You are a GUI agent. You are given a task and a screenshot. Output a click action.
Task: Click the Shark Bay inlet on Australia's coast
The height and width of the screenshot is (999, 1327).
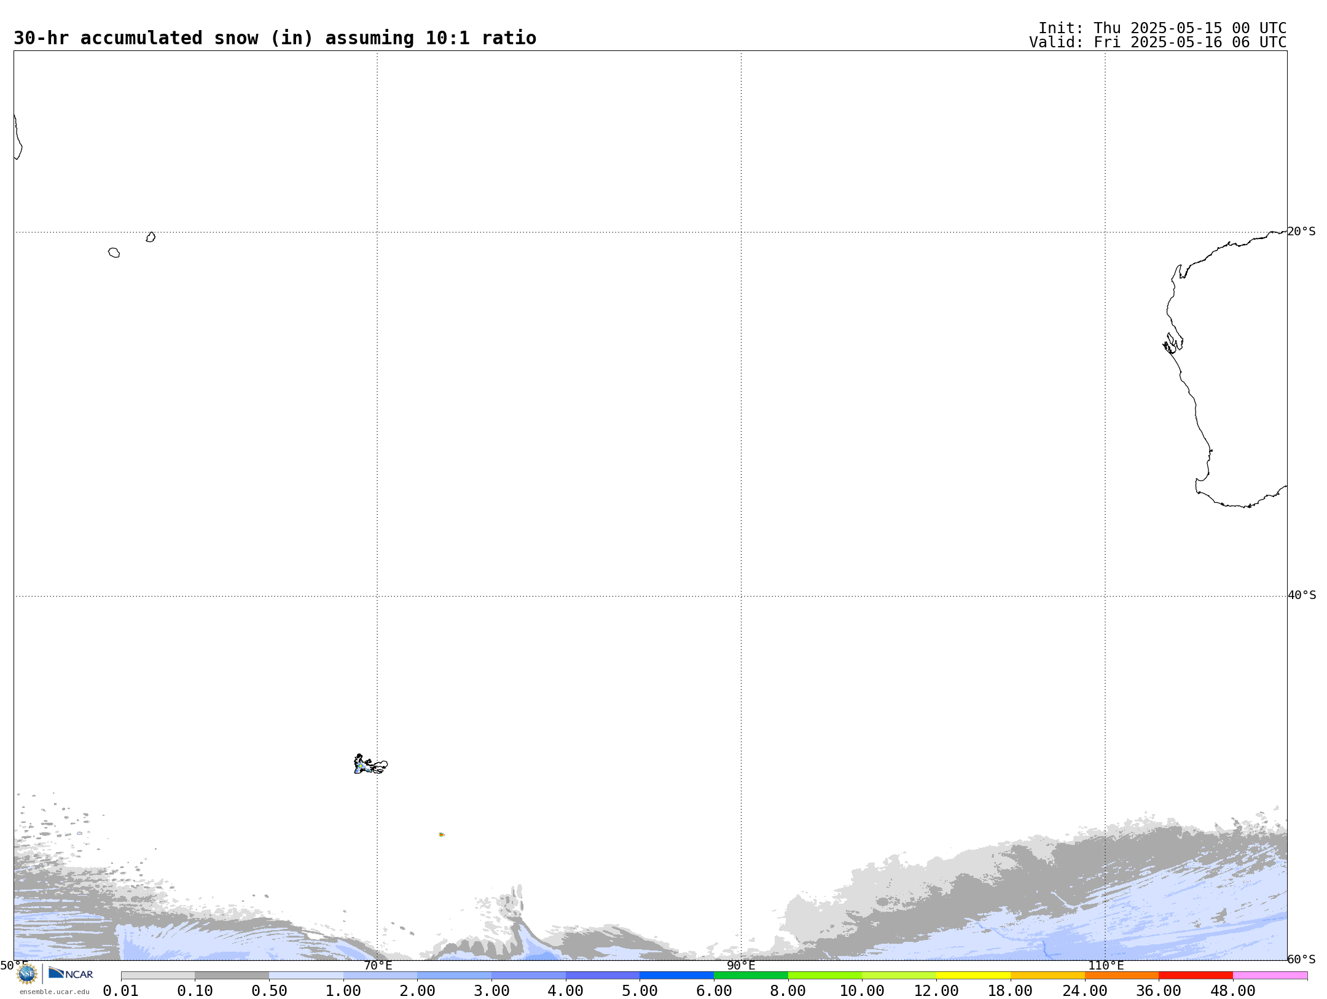(1173, 343)
